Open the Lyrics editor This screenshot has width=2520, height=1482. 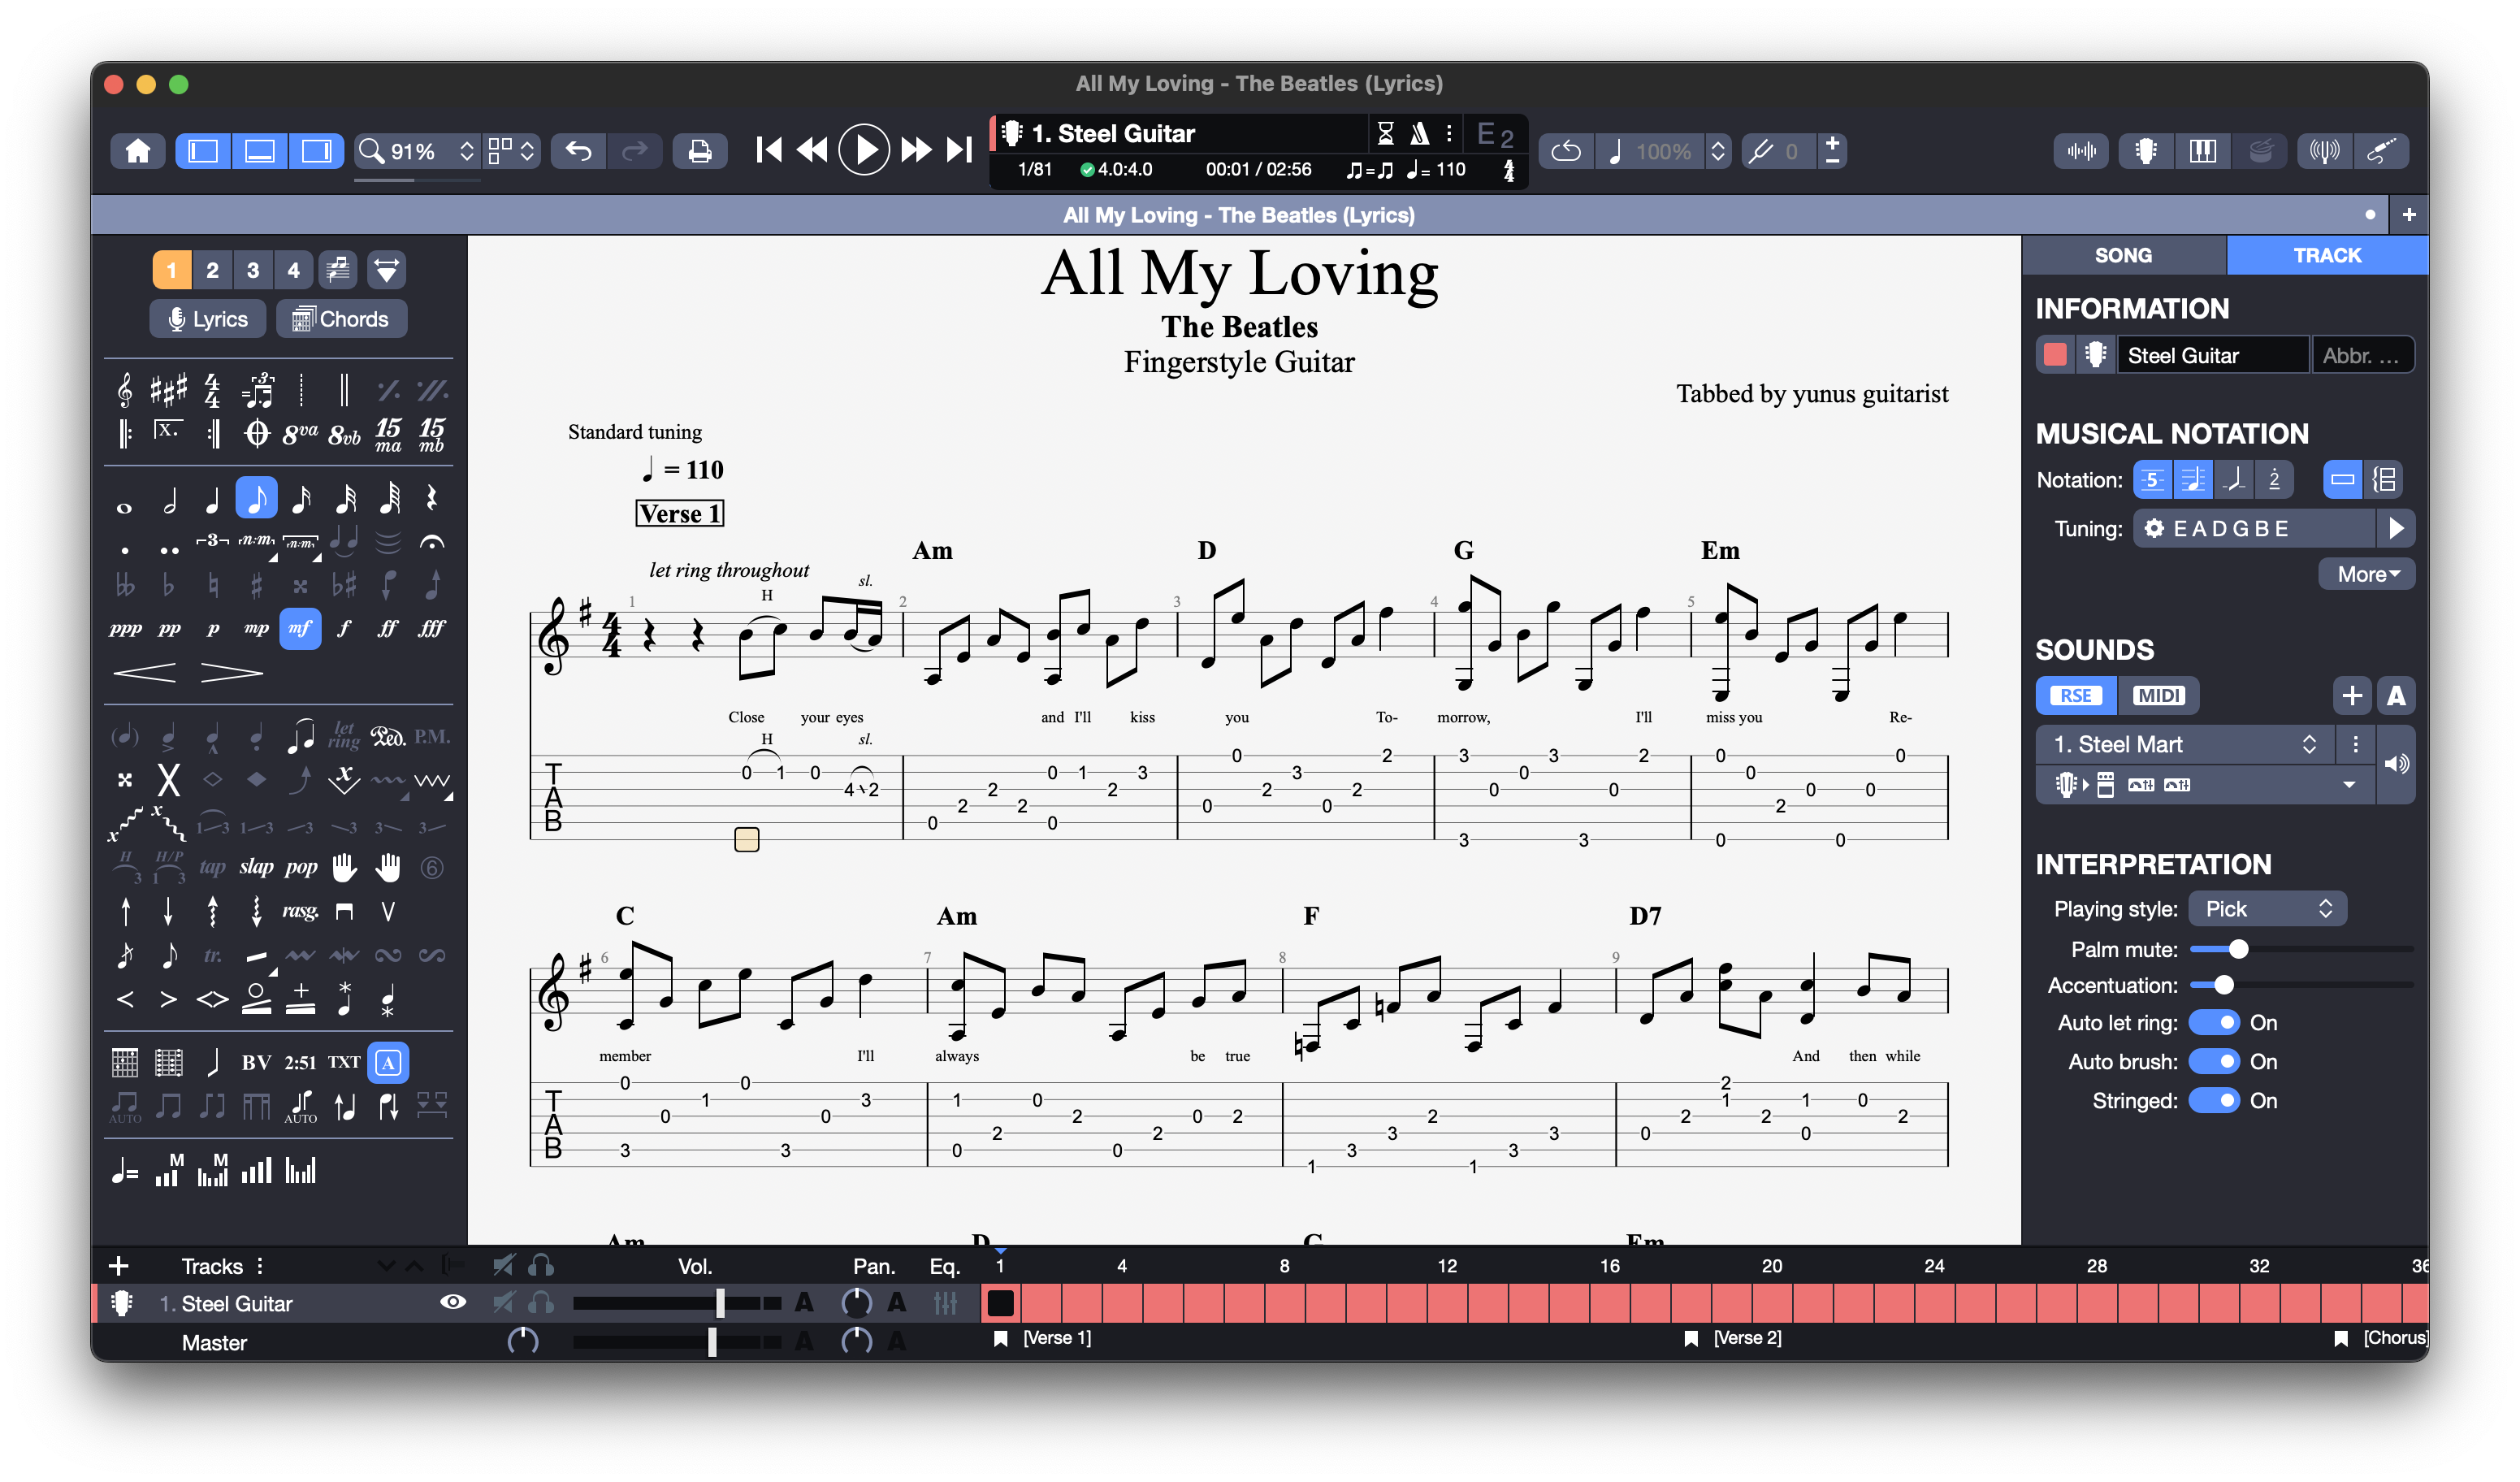click(208, 319)
